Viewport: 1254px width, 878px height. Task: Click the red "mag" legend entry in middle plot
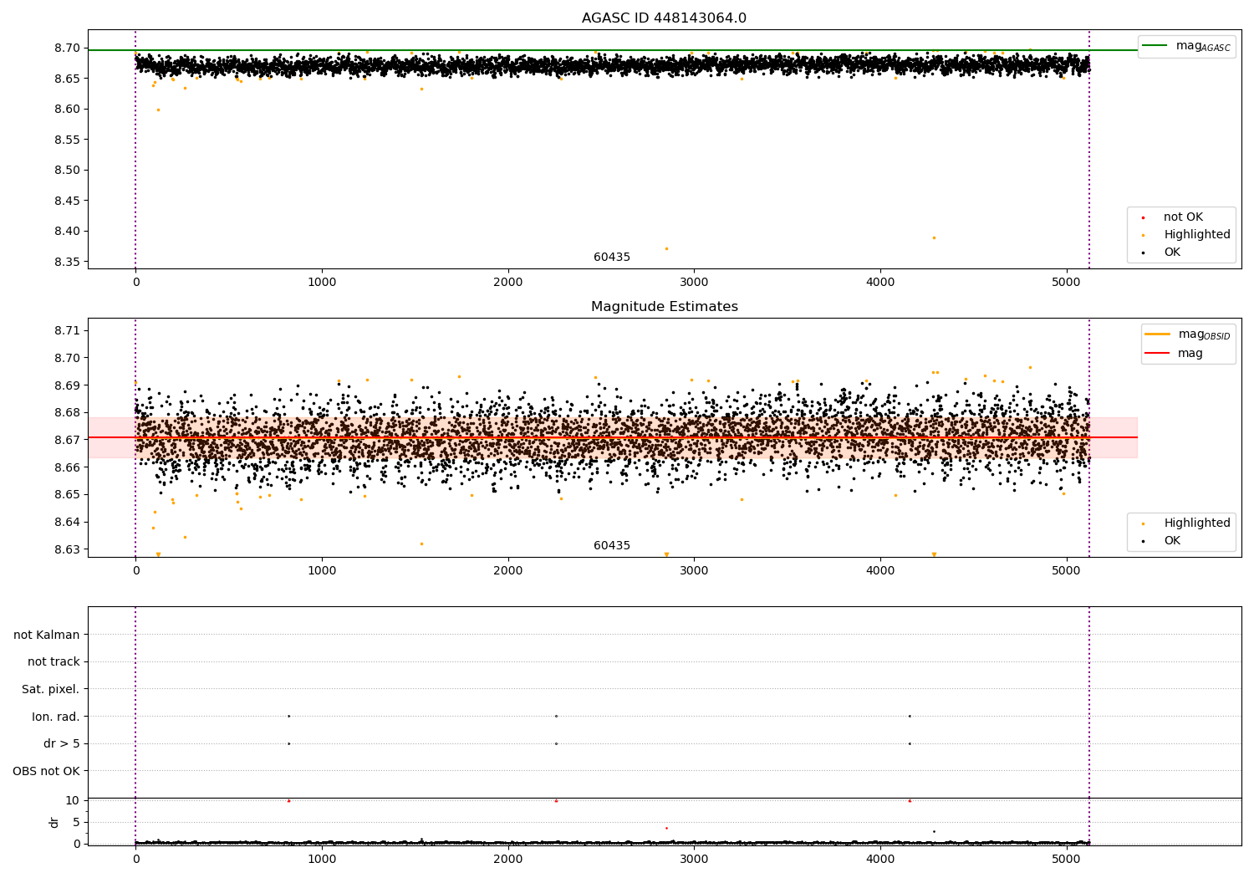[1175, 354]
